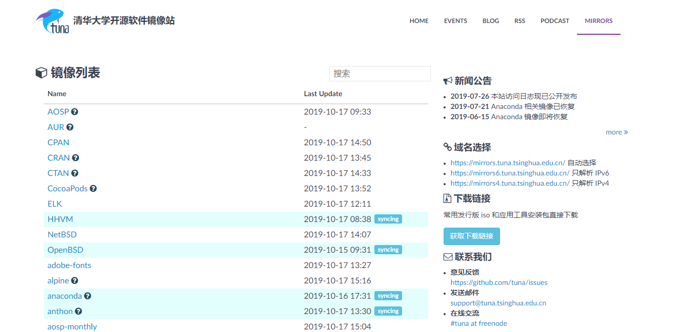Go to HOME in the navigation
679x332 pixels.
[x=419, y=21]
